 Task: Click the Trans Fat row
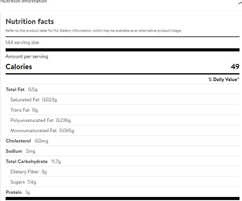pyautogui.click(x=24, y=110)
